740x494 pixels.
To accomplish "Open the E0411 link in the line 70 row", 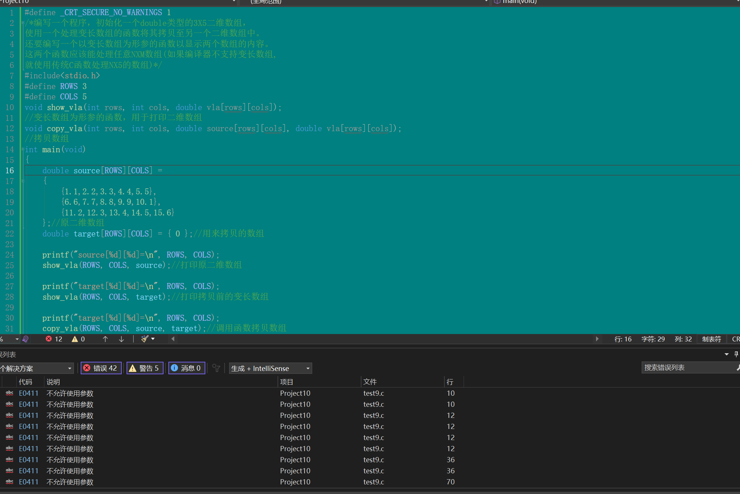I will click(28, 482).
